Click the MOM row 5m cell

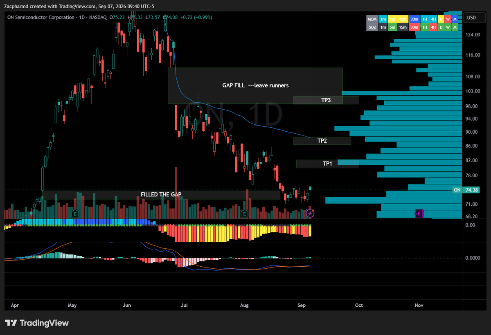click(392, 19)
